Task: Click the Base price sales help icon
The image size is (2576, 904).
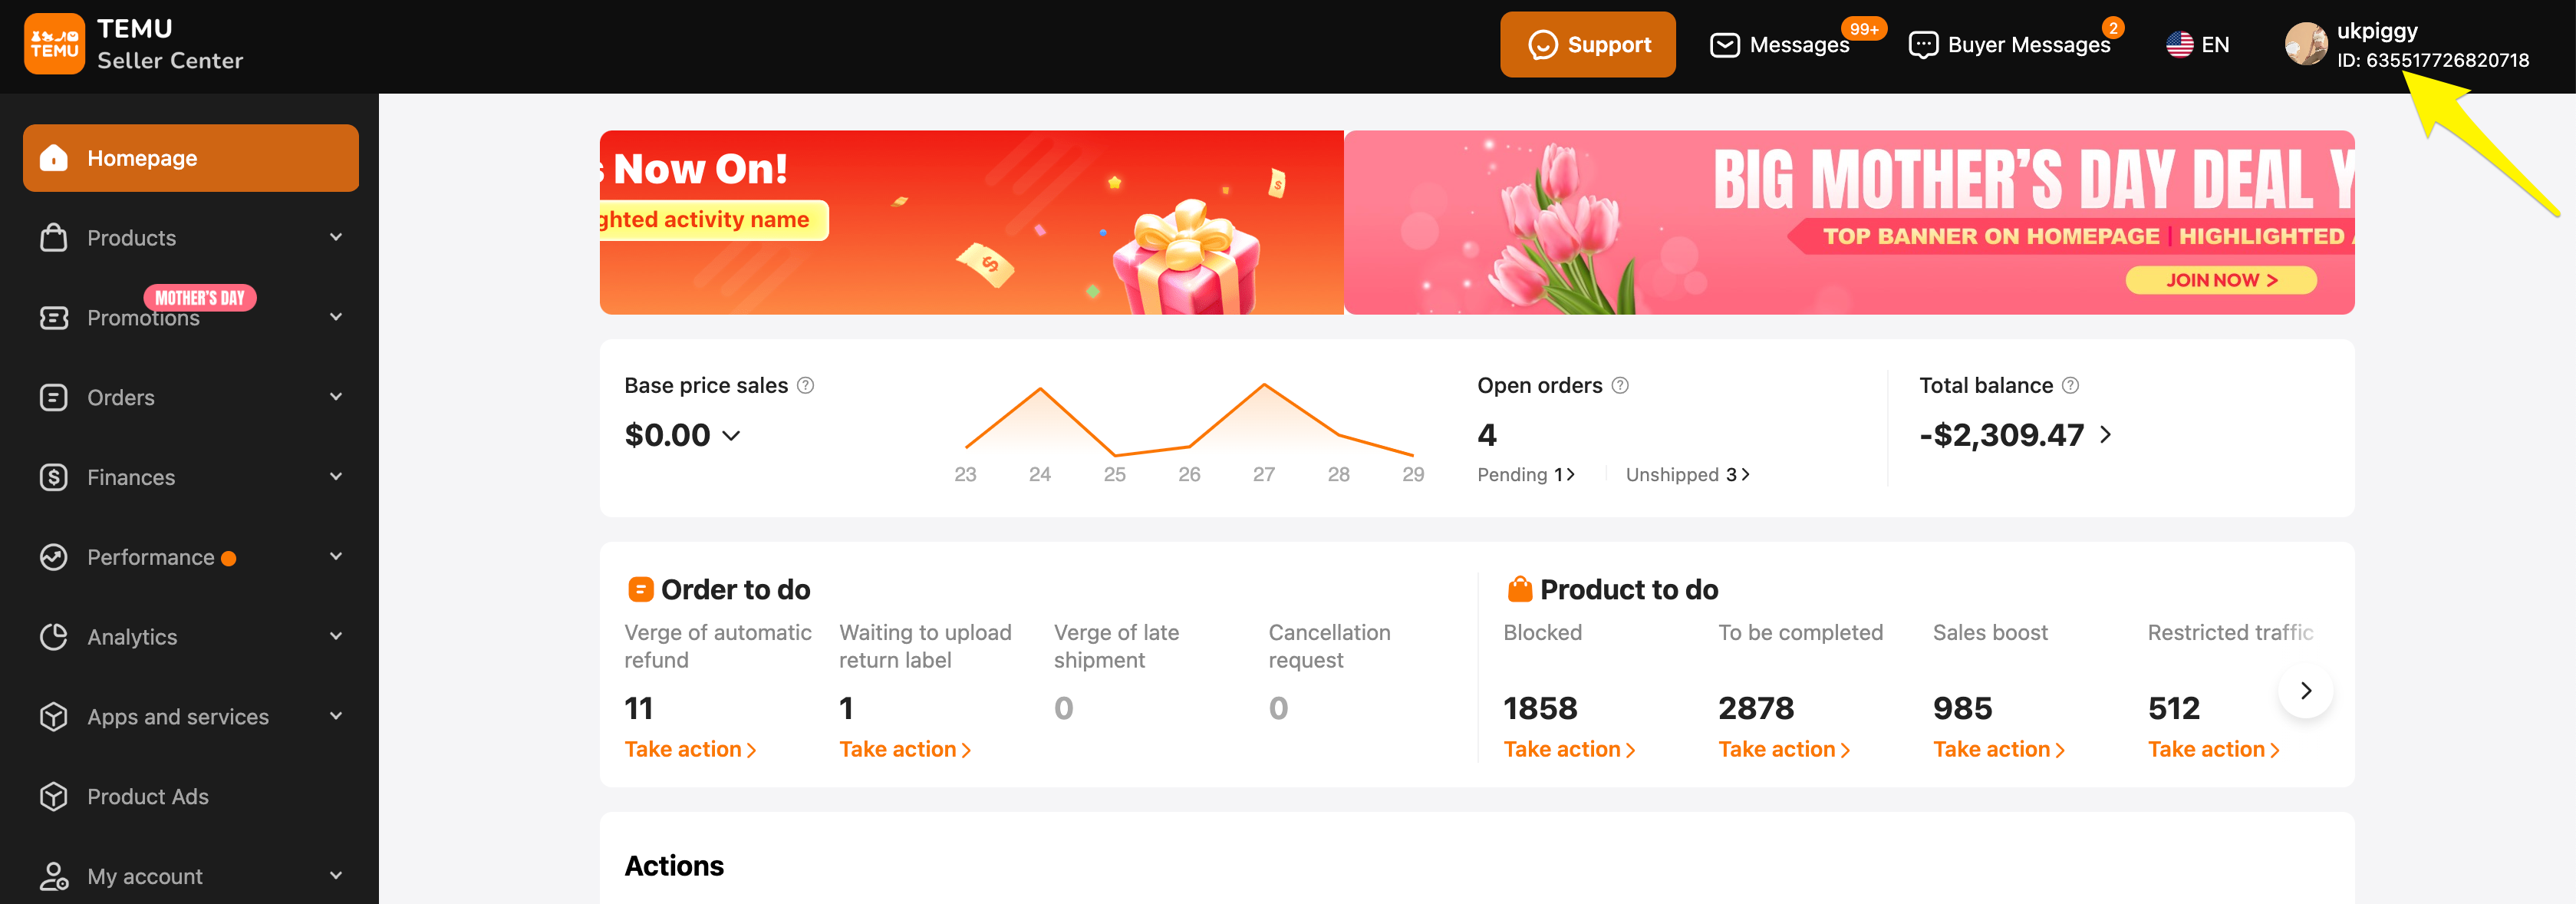Action: [805, 386]
